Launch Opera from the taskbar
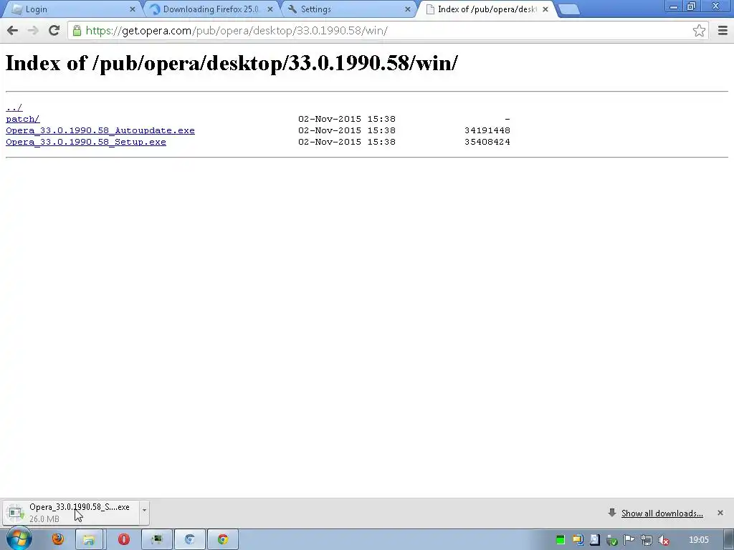The height and width of the screenshot is (550, 734). (123, 539)
